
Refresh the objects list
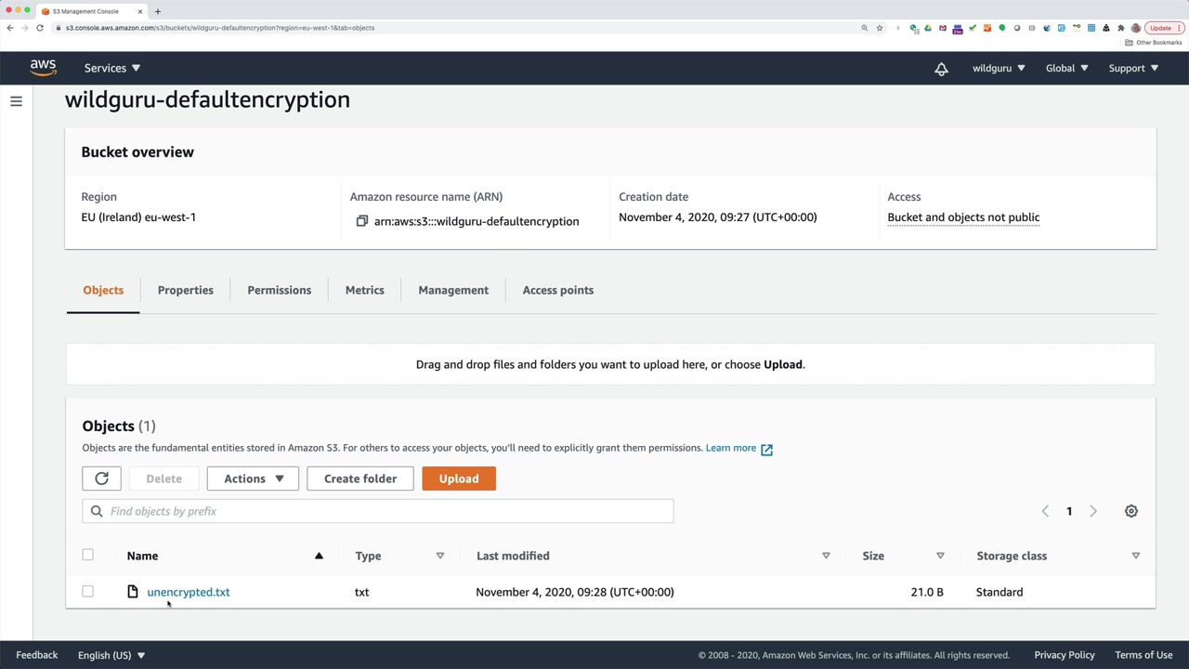pos(101,479)
